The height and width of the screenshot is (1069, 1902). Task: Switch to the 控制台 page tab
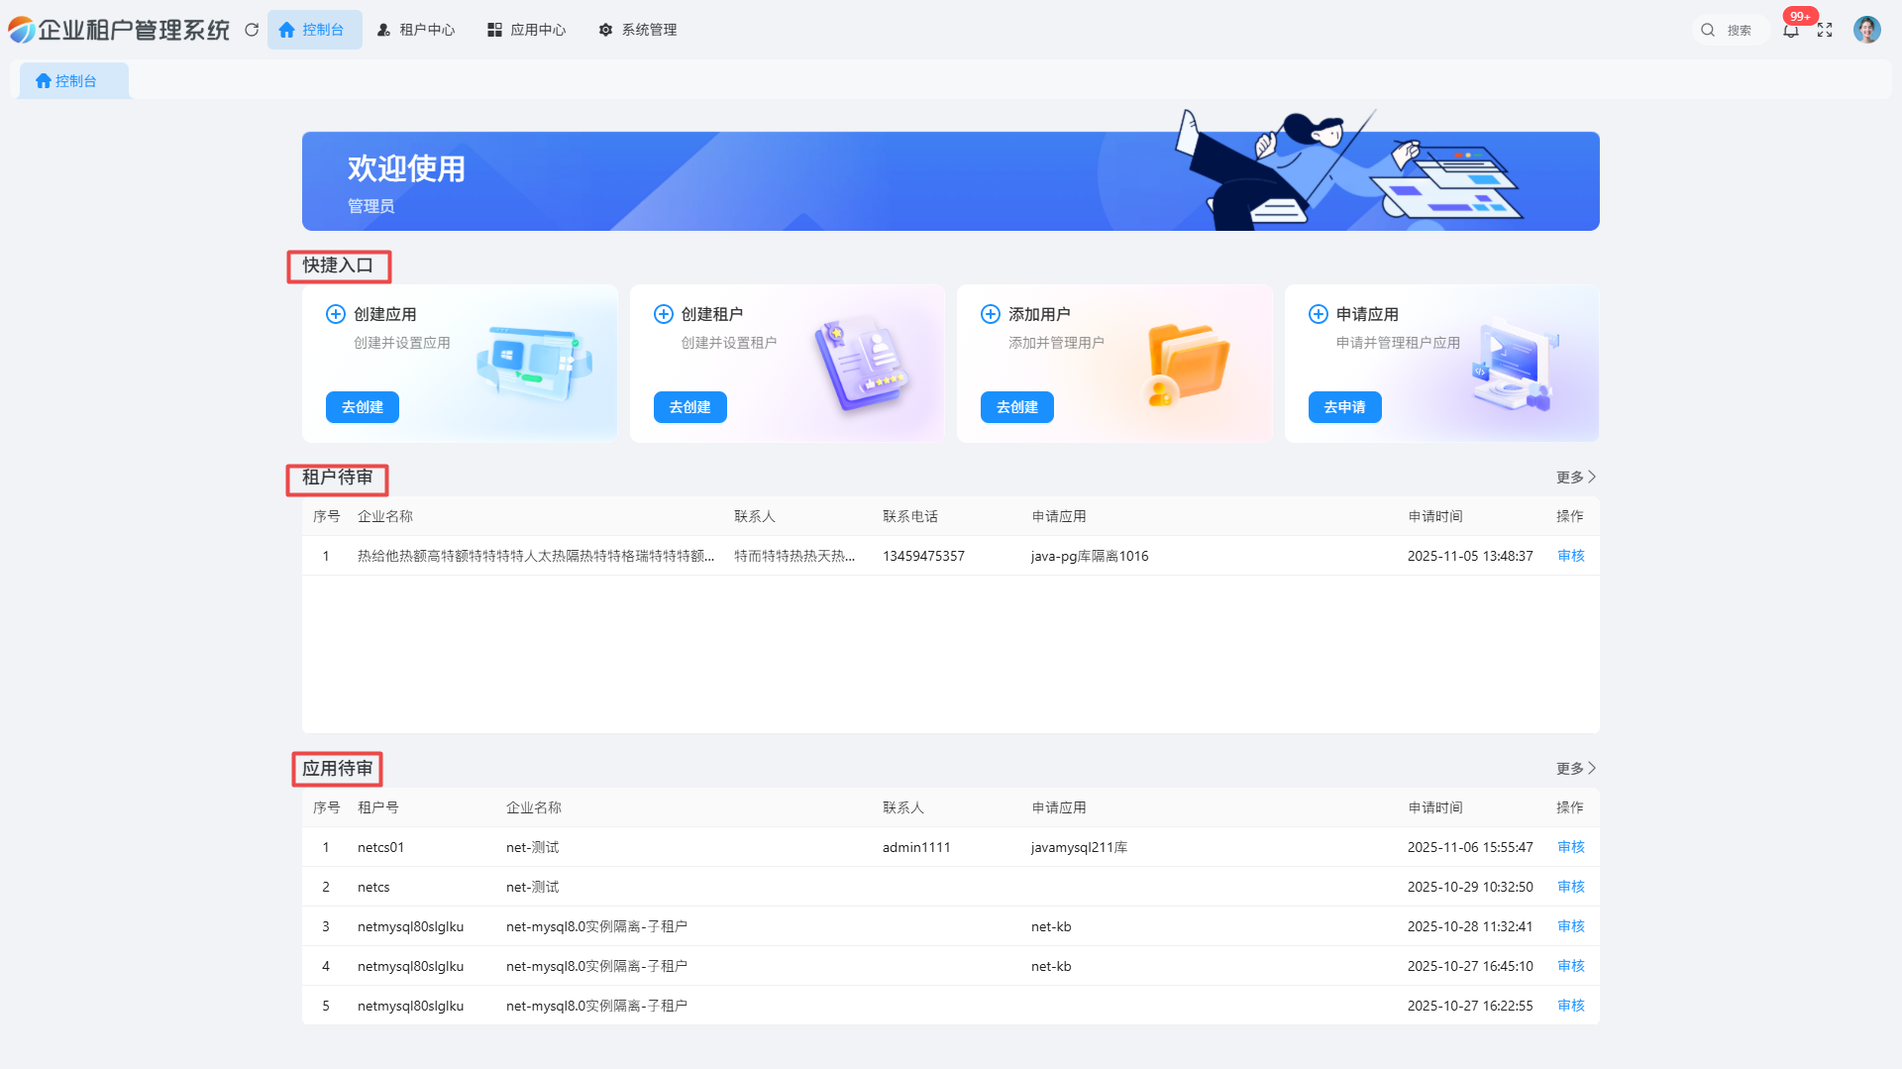point(67,81)
